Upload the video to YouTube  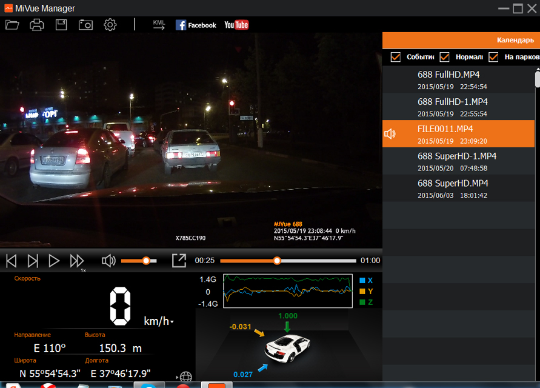(236, 25)
